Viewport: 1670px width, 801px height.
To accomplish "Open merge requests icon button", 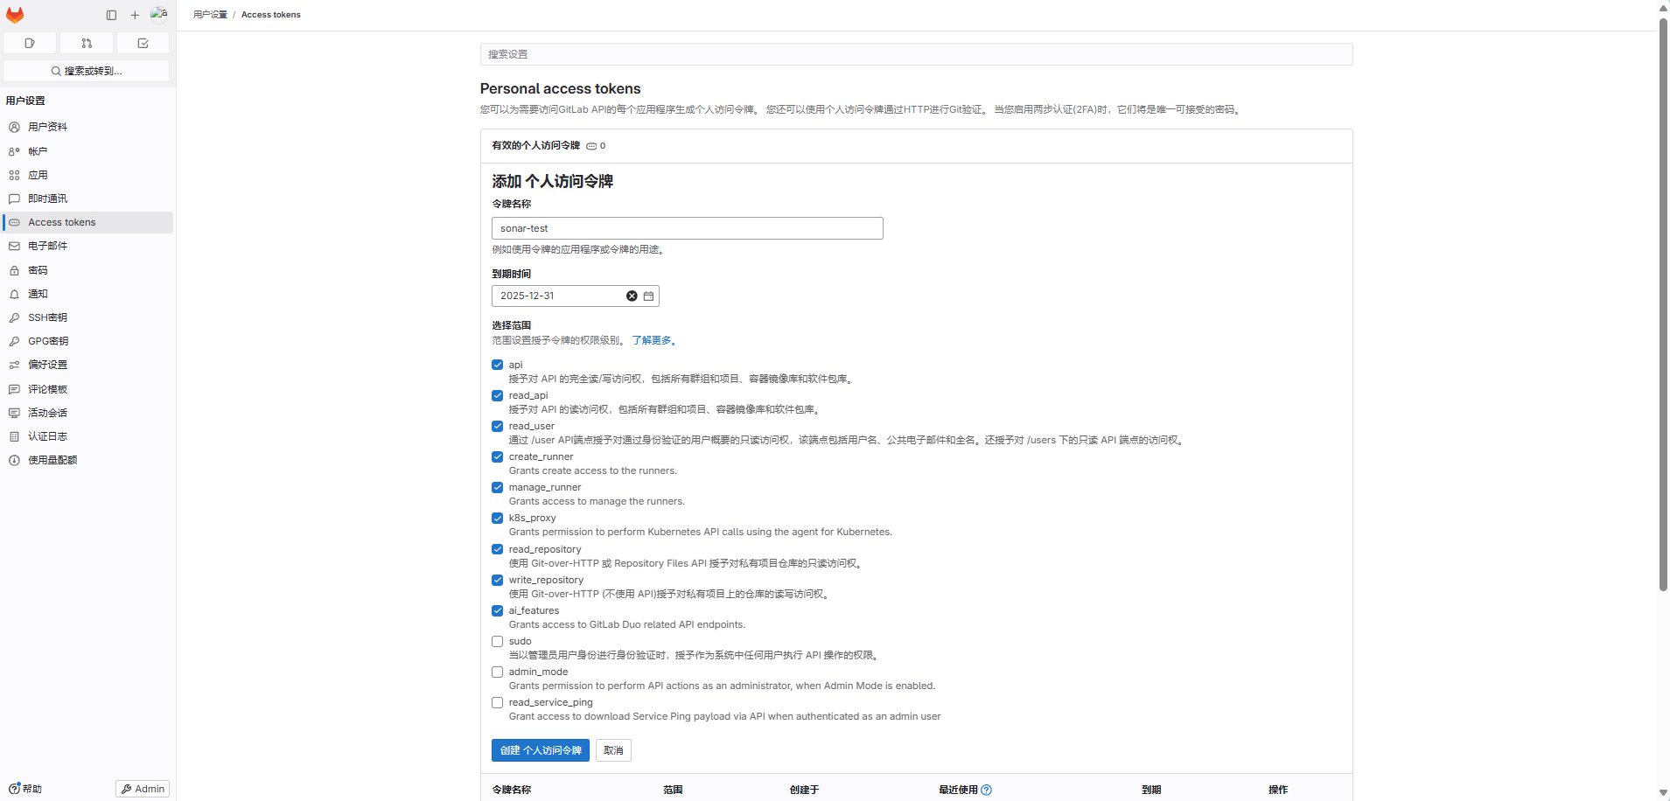I will (87, 43).
